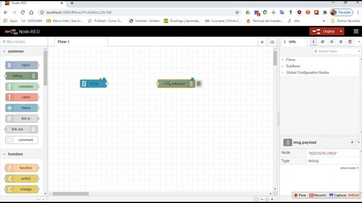Open the configuration nodes gear tab
Viewport: 362px width, 203px height.
341,42
